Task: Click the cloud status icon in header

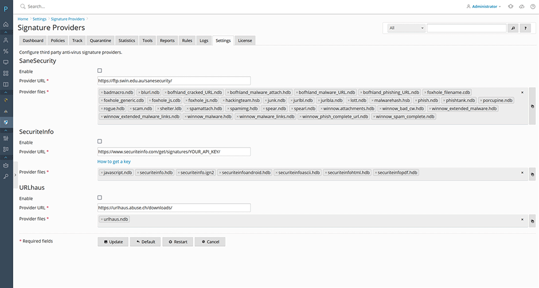Action: click(522, 6)
